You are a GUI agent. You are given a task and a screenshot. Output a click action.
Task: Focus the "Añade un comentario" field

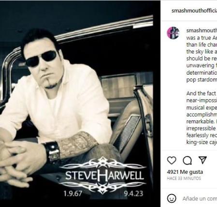tap(200, 199)
